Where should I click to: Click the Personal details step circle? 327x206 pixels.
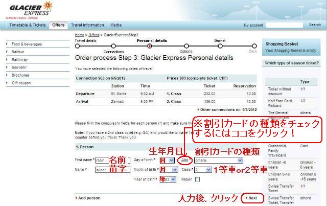click(x=149, y=46)
